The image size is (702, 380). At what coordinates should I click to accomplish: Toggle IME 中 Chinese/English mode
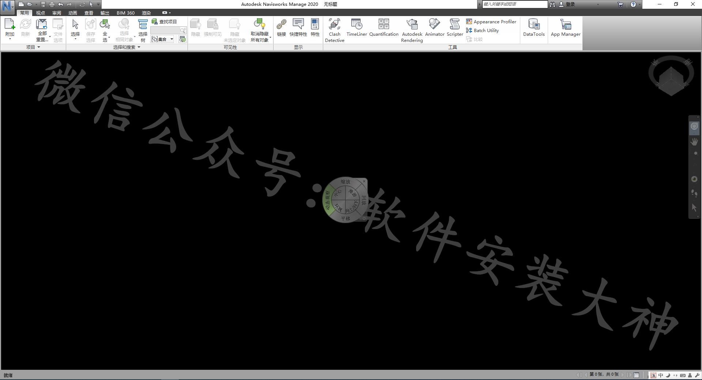tap(661, 375)
